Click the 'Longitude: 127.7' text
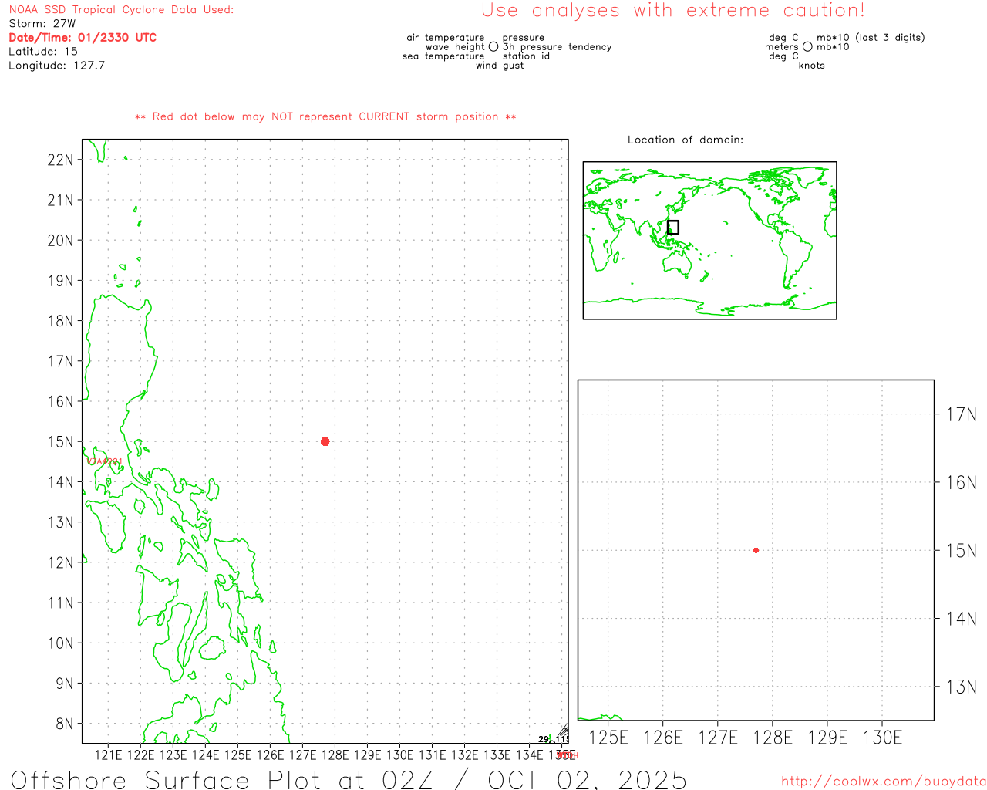This screenshot has height=790, width=987. click(56, 66)
